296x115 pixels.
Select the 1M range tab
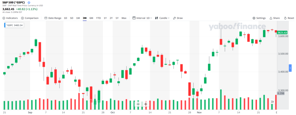pos(78,18)
